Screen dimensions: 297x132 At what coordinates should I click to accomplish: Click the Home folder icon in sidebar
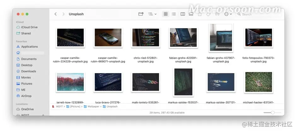(x=18, y=53)
